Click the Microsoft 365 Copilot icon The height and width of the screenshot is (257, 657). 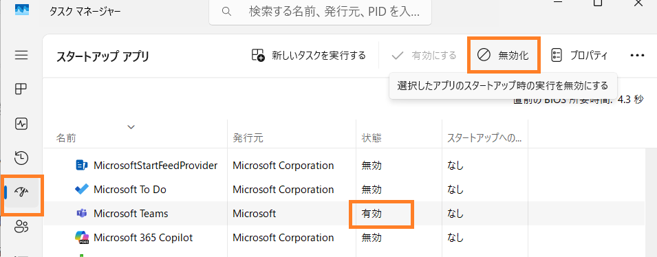[x=81, y=238]
